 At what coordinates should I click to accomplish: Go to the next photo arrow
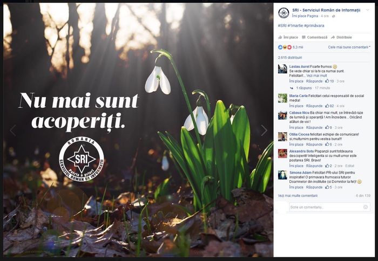[264, 130]
